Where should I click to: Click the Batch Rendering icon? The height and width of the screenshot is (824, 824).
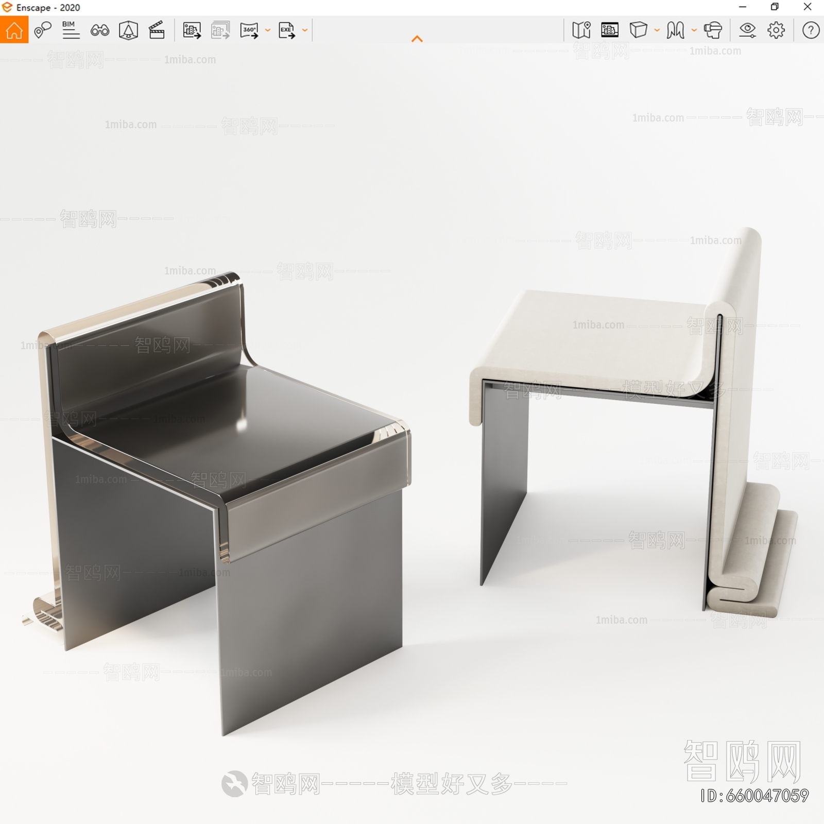click(220, 30)
